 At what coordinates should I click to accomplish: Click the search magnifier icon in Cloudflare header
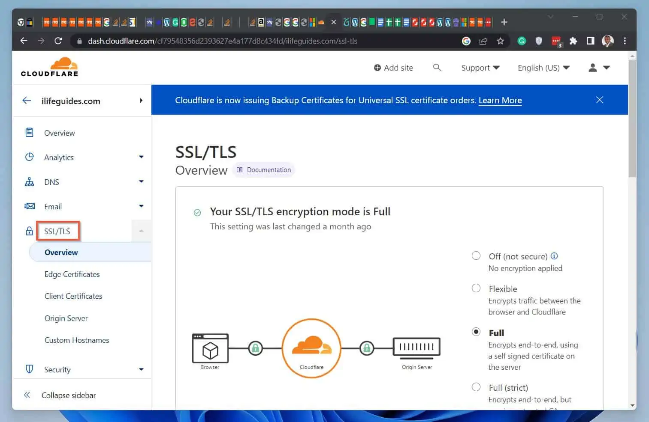coord(437,68)
